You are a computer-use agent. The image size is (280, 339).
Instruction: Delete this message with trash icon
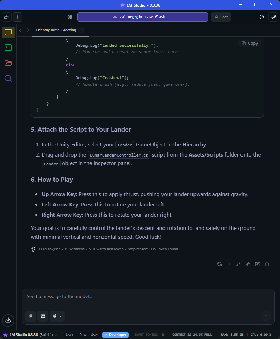[267, 264]
